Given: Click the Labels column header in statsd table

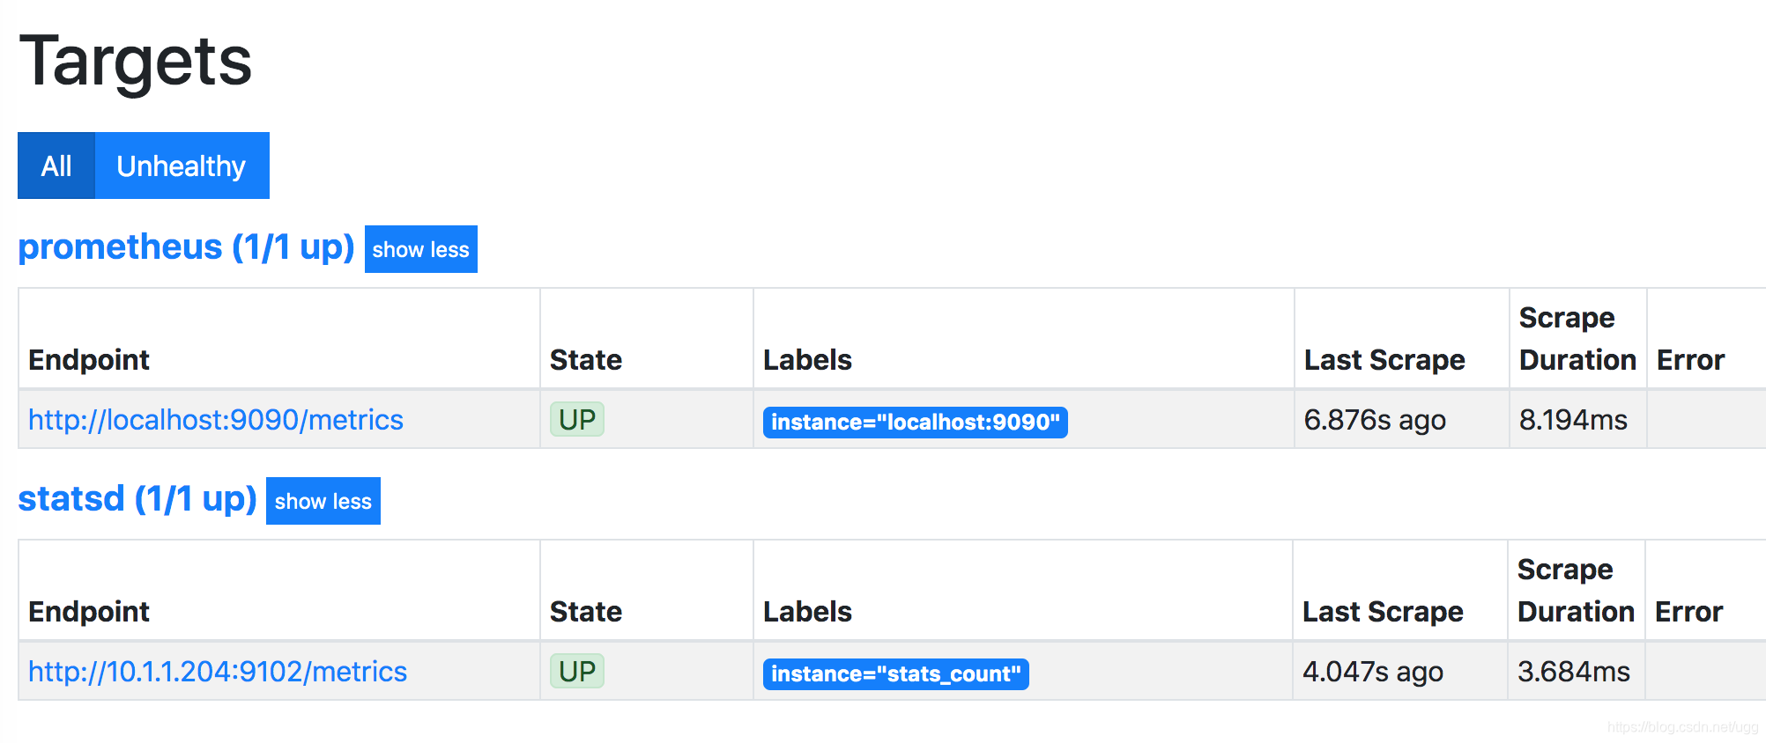Looking at the screenshot, I should pos(807,612).
